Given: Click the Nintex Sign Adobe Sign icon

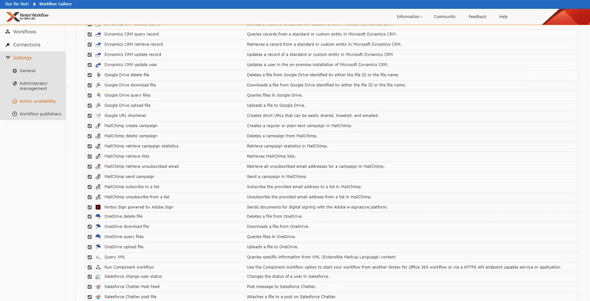Looking at the screenshot, I should 98,207.
